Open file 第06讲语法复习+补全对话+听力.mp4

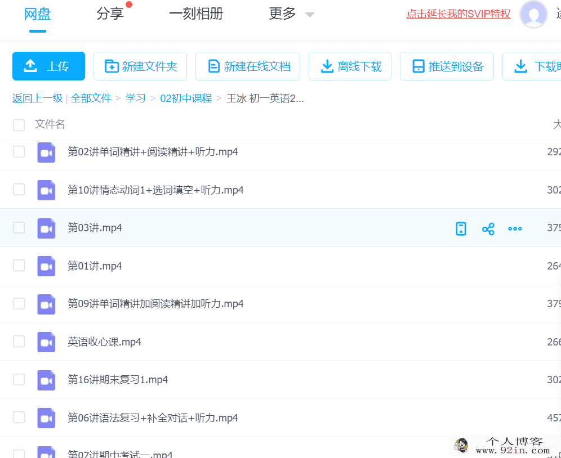click(153, 418)
